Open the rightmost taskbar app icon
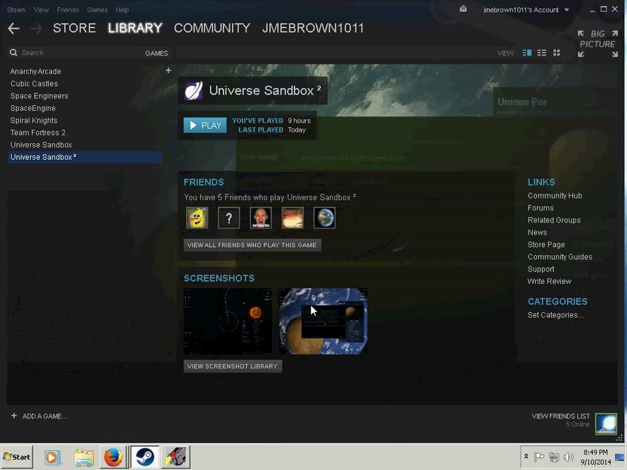 click(x=176, y=456)
